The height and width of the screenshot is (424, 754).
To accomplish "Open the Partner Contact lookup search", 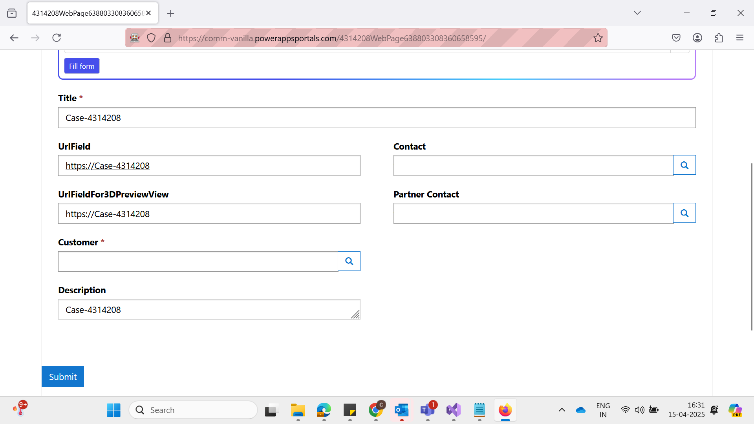I will pyautogui.click(x=684, y=213).
